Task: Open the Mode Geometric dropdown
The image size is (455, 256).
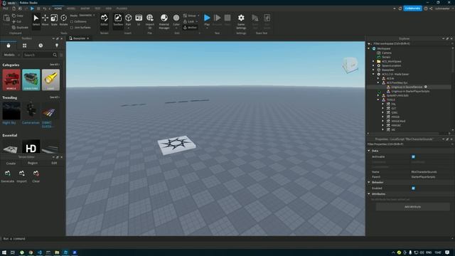Action: pos(87,15)
